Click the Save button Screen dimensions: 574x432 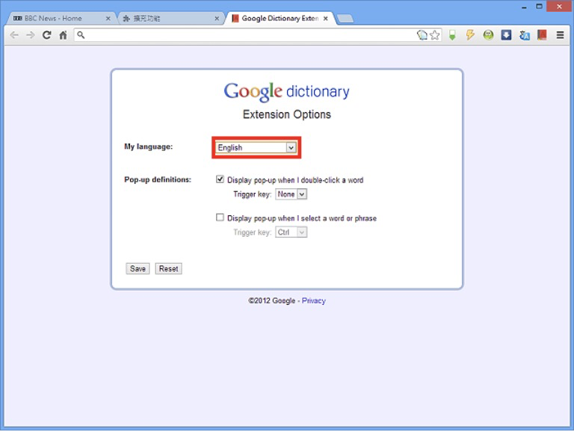coord(138,269)
